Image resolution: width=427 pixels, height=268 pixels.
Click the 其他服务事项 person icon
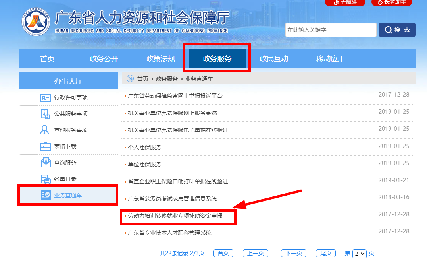(x=45, y=130)
